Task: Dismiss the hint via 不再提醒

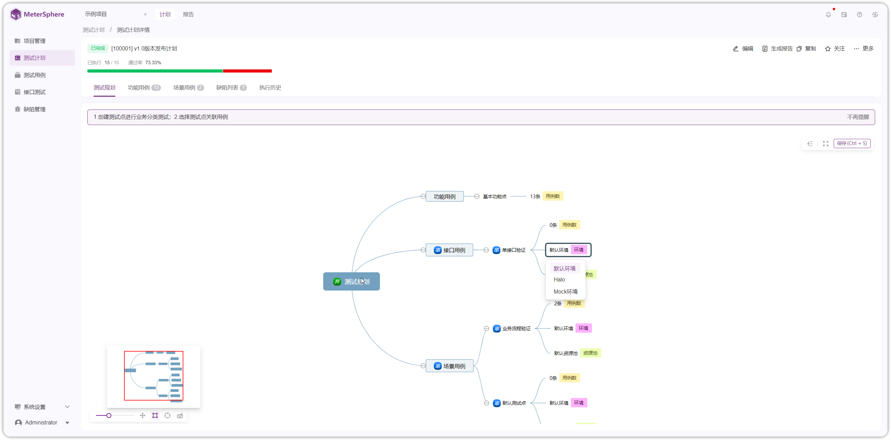Action: 858,117
